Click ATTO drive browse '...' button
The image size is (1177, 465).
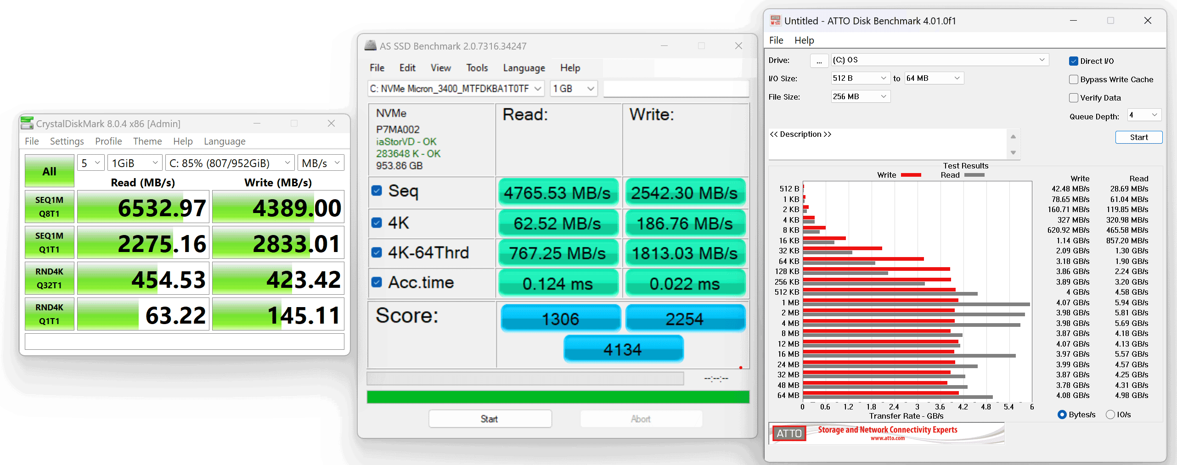819,61
